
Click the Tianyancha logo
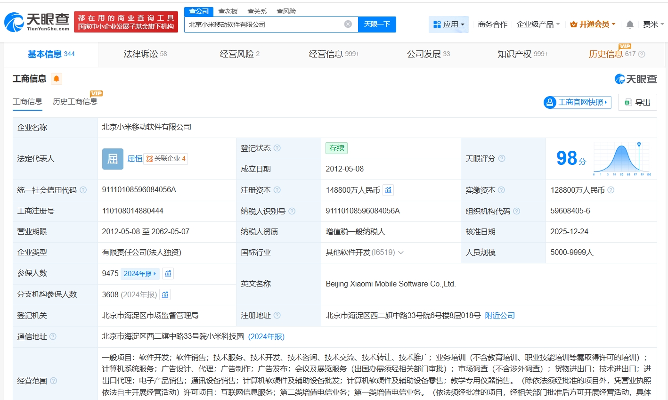[x=37, y=22]
